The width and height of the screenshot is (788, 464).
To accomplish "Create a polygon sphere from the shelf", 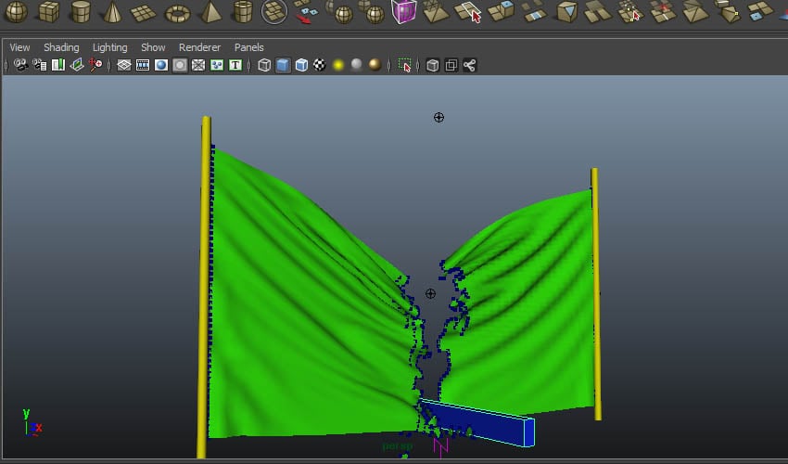I will click(x=18, y=12).
